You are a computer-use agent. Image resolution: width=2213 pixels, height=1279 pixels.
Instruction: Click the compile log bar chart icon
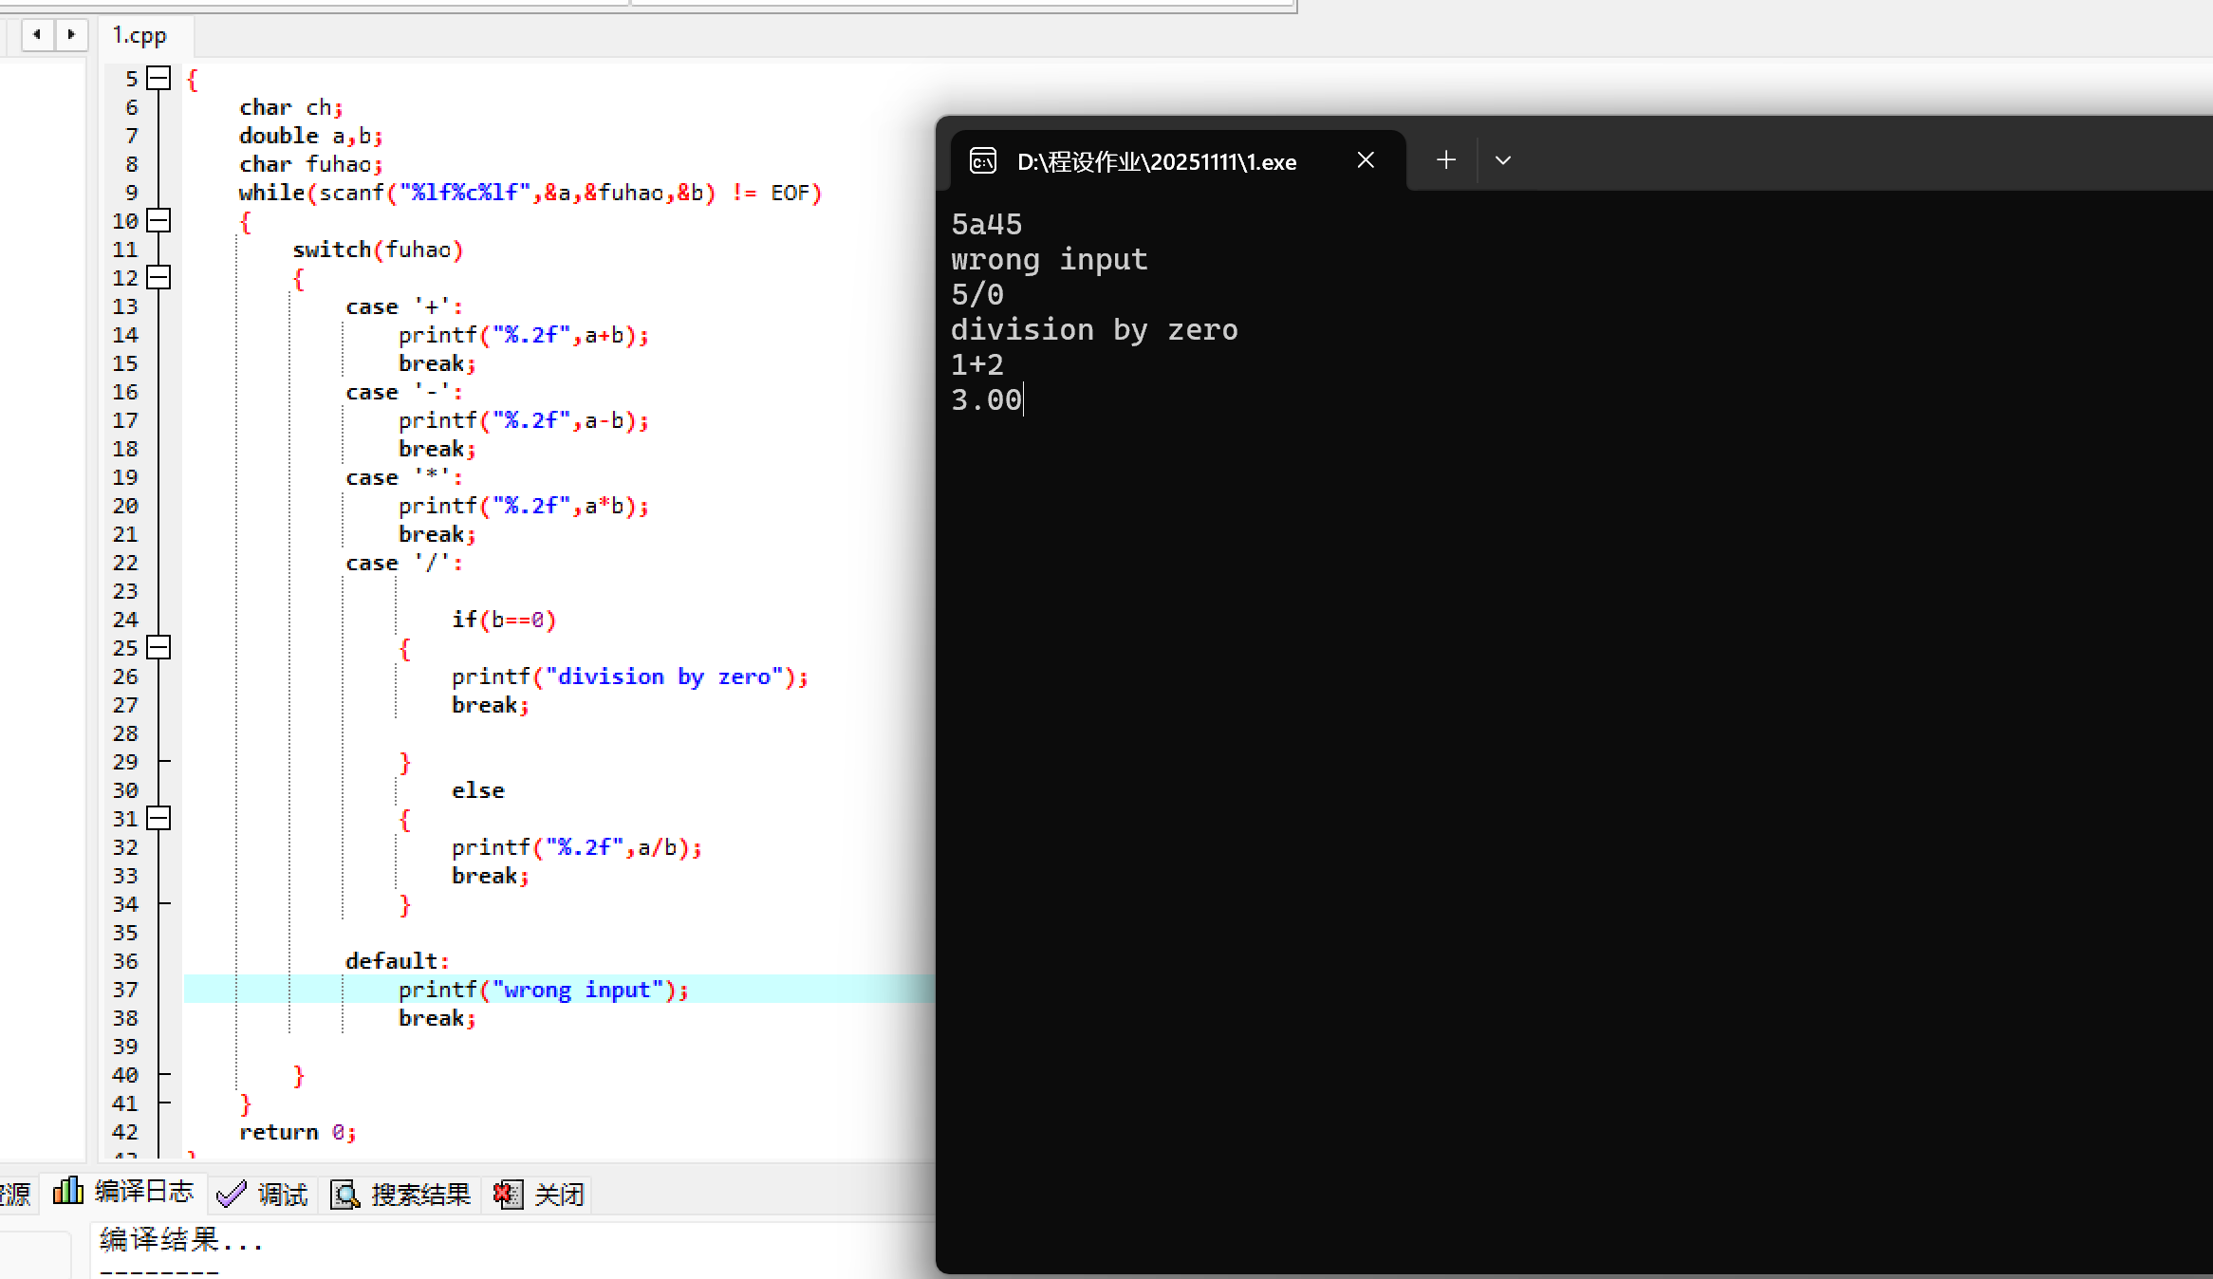[67, 1191]
